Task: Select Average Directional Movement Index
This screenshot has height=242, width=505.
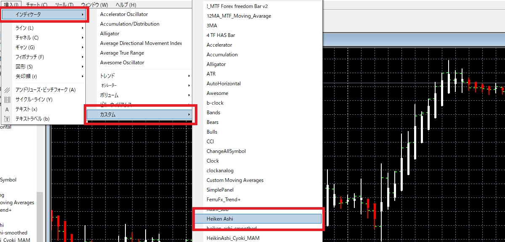Action: click(x=141, y=43)
